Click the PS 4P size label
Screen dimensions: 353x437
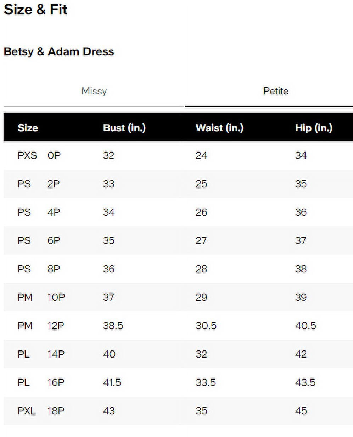[39, 212]
